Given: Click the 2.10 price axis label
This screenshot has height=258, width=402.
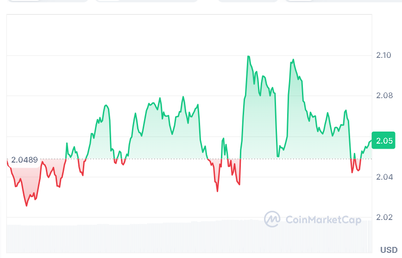Looking at the screenshot, I should [384, 56].
